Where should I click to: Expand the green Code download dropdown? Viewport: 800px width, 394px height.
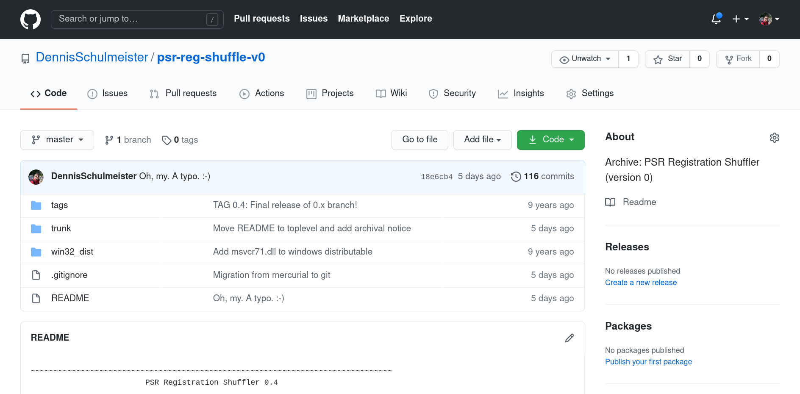coord(551,140)
